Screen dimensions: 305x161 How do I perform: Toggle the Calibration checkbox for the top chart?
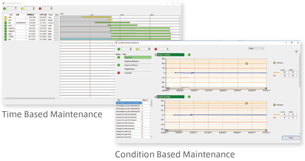pyautogui.click(x=274, y=63)
